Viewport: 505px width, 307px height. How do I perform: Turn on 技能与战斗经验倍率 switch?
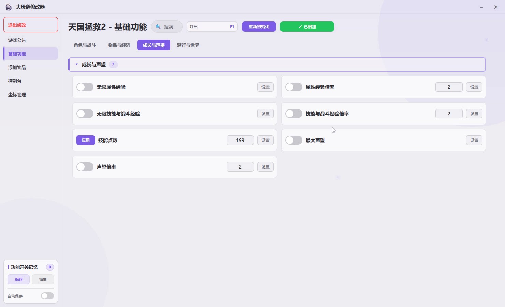[x=294, y=114]
